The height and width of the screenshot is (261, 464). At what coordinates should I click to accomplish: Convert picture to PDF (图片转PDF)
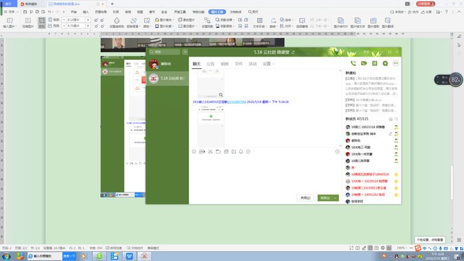pos(340,23)
